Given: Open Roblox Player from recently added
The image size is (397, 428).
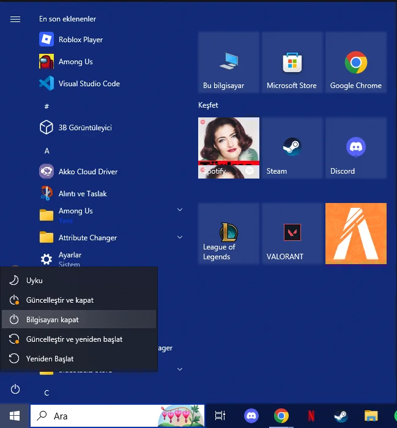Looking at the screenshot, I should [x=71, y=40].
